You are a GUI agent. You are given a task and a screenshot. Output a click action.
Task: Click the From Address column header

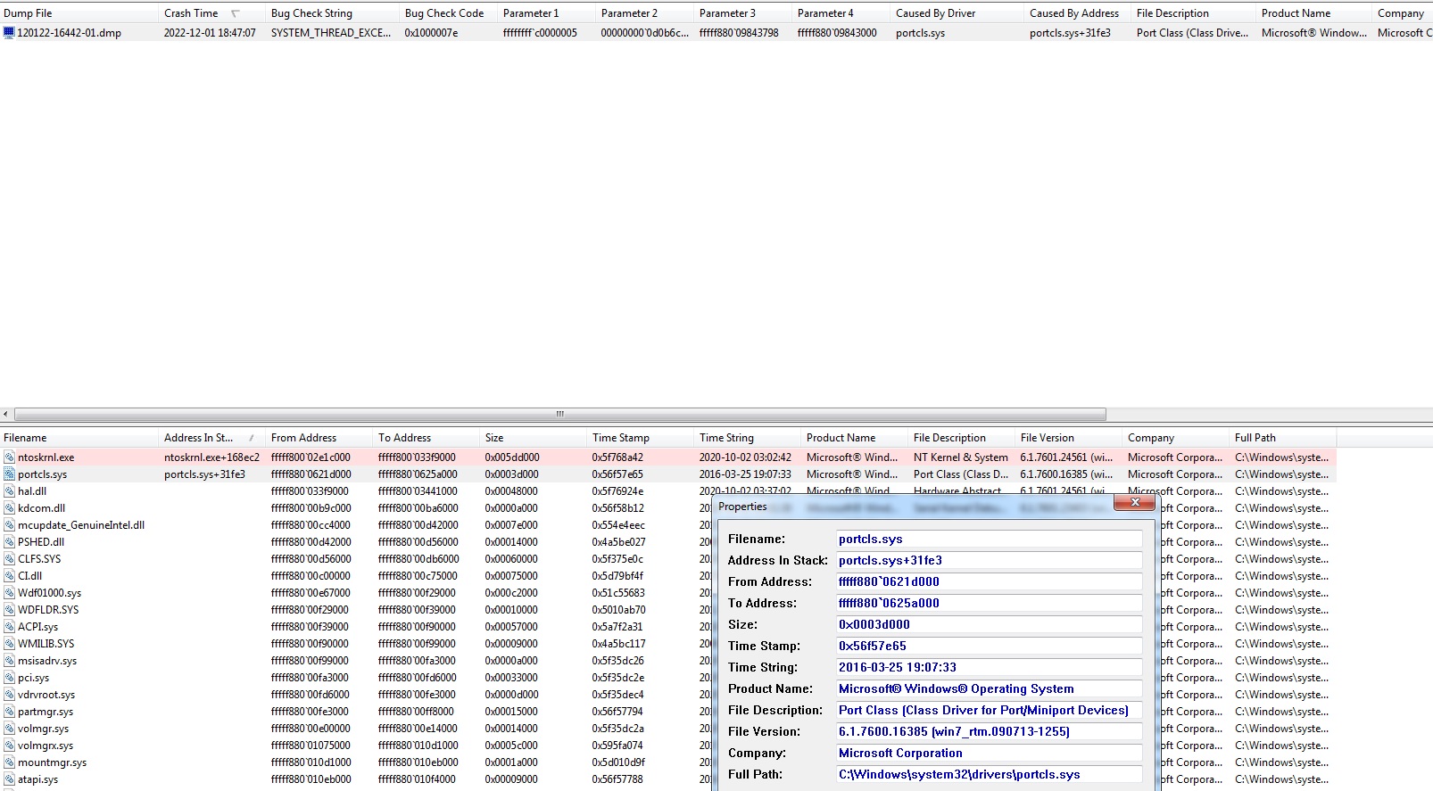319,438
